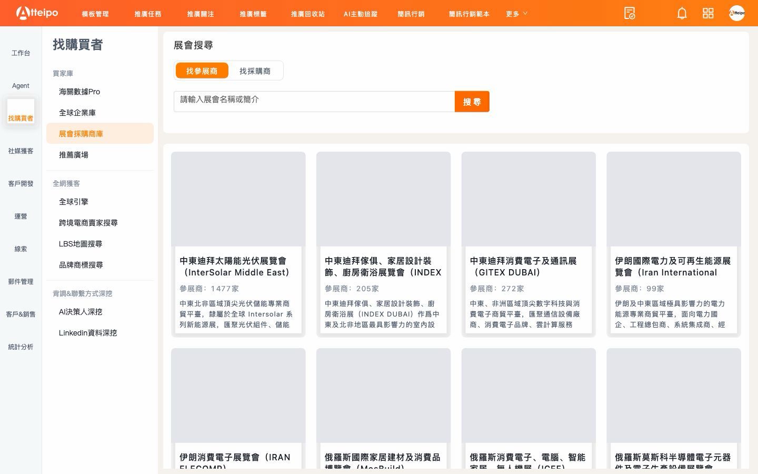The height and width of the screenshot is (474, 758).
Task: Open the GITEX DUBAI exhibition card image
Action: [x=528, y=199]
